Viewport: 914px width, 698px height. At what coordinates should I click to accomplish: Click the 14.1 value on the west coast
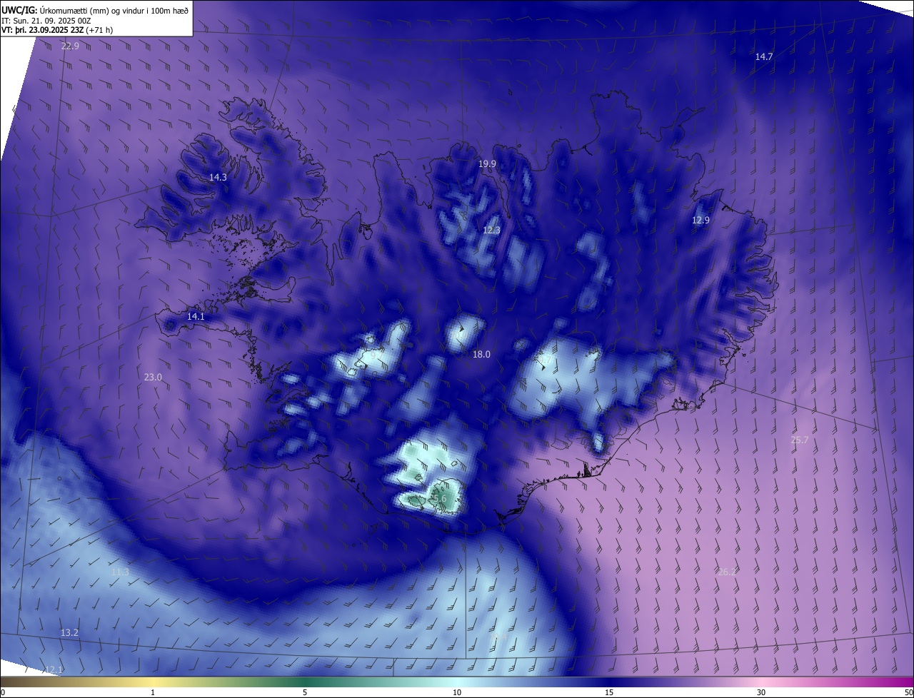point(196,316)
